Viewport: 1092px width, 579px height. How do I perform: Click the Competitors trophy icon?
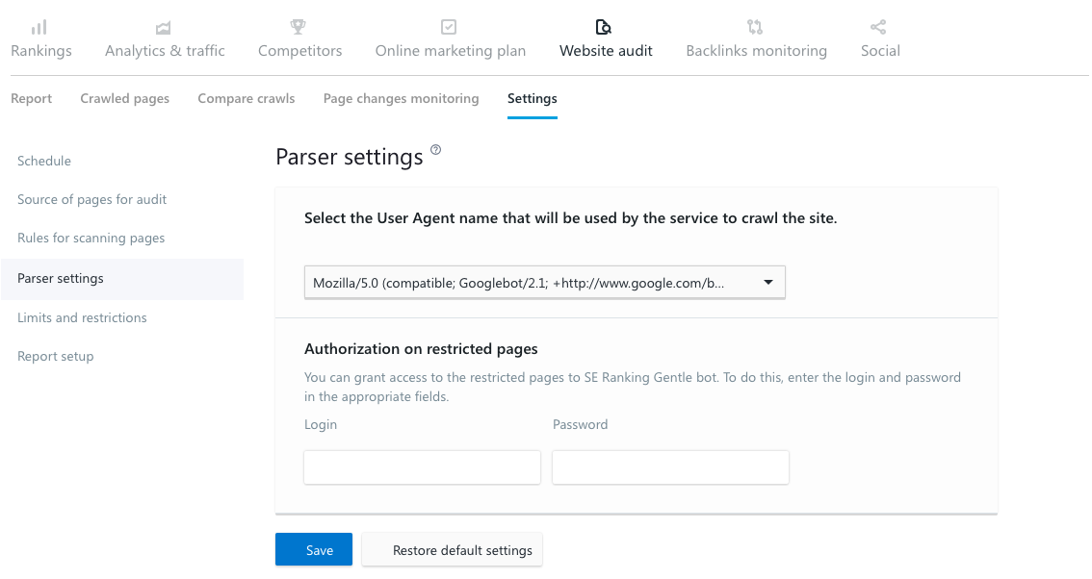(x=299, y=27)
